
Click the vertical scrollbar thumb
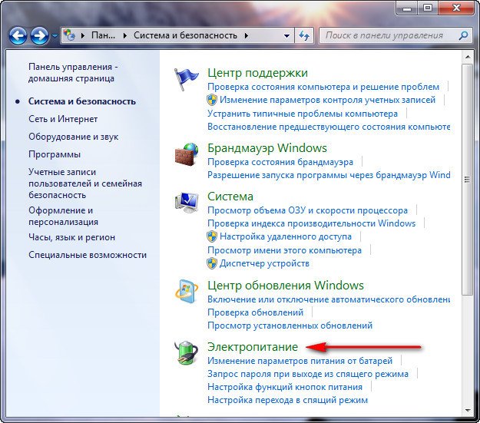point(467,180)
